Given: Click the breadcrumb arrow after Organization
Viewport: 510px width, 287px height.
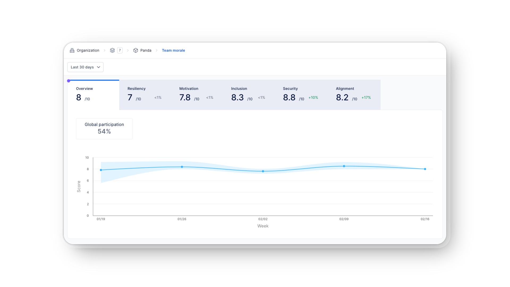Looking at the screenshot, I should coord(105,50).
